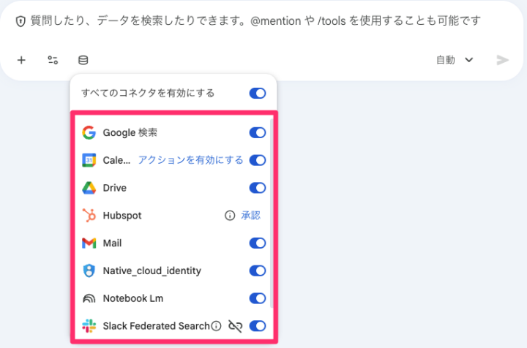Switch off the Drive connector toggle
527x348 pixels.
click(x=257, y=188)
